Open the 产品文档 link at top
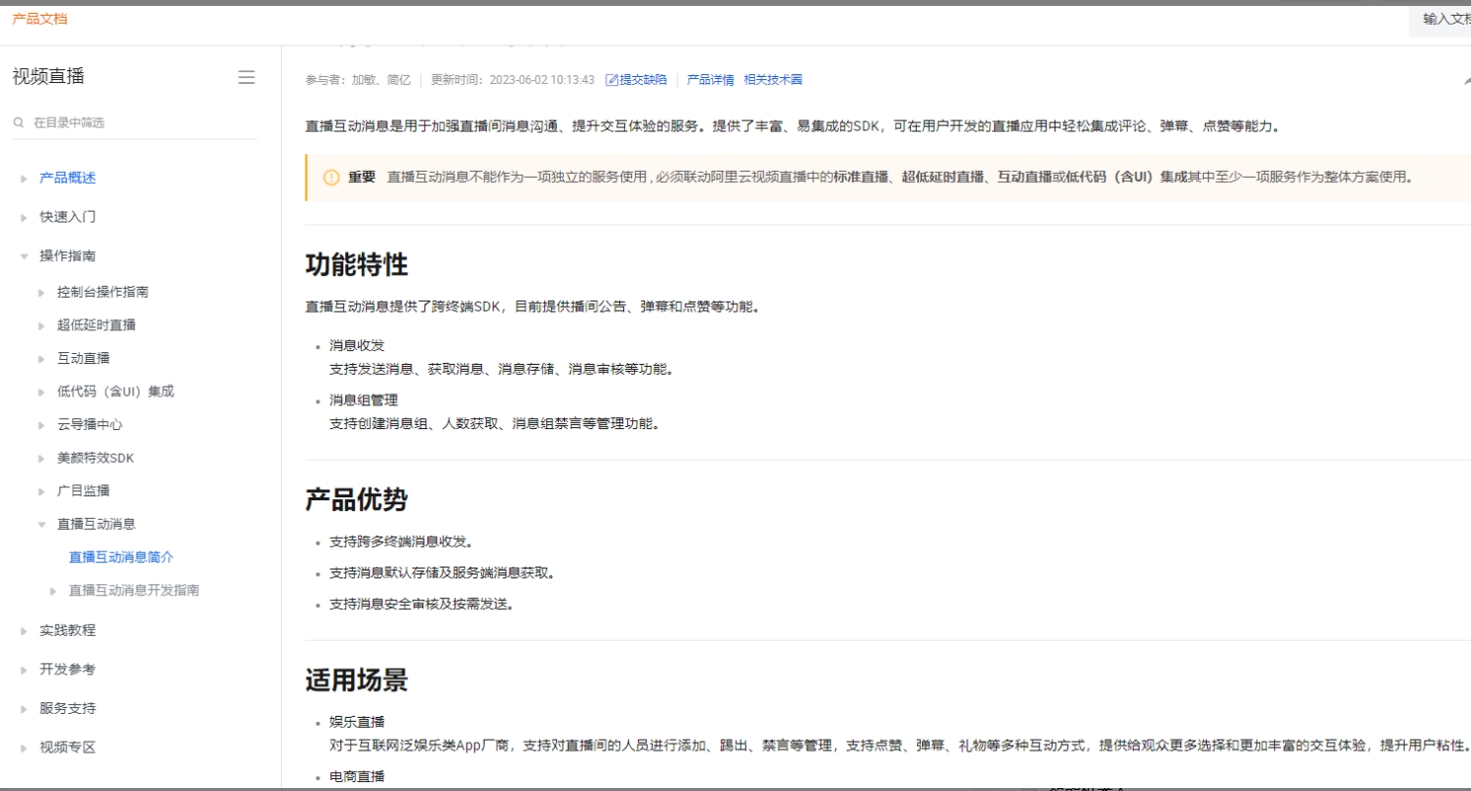 click(x=40, y=19)
